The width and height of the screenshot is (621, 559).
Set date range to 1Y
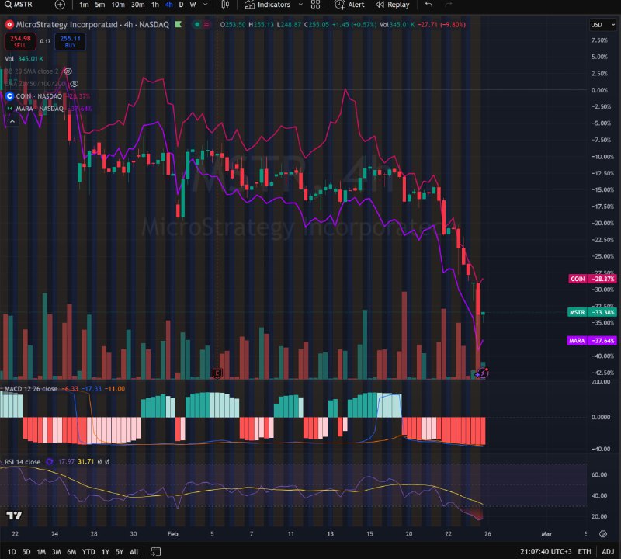(x=106, y=552)
